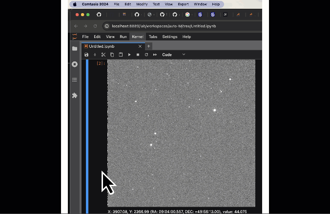
Task: Open the Camtasia Modify menu
Action: pyautogui.click(x=142, y=4)
